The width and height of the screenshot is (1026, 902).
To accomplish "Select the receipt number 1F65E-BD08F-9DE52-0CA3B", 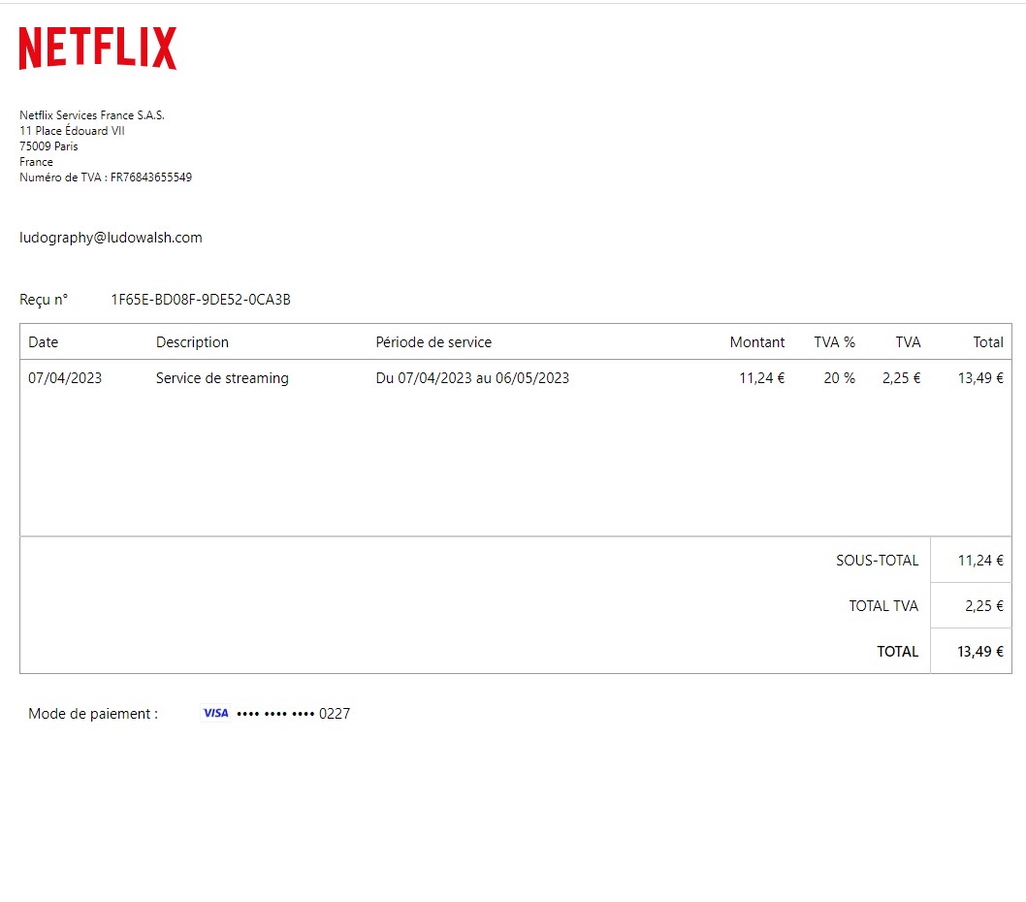I will tap(201, 300).
